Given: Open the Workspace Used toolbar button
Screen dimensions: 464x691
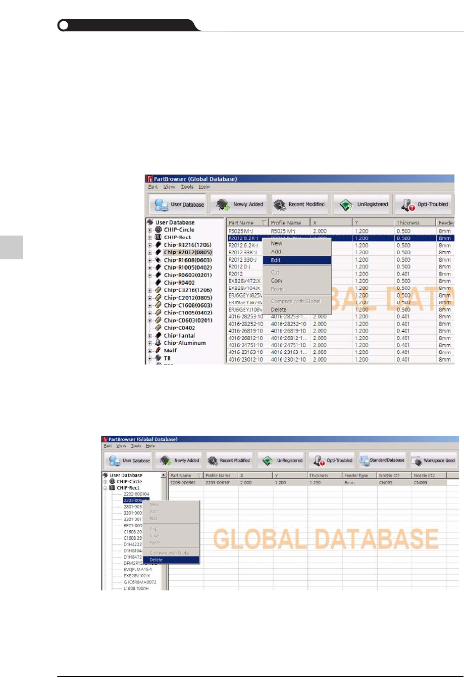Looking at the screenshot, I should 434,460.
